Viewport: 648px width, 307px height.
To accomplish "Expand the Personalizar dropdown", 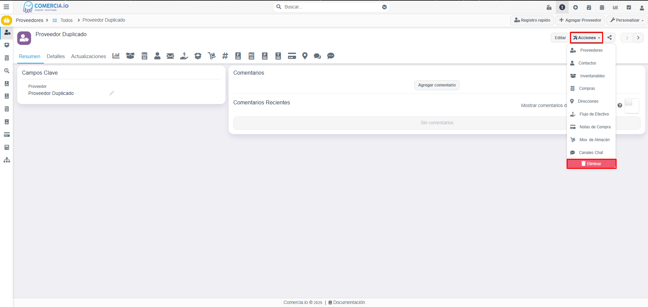I will pos(627,20).
